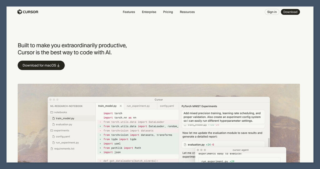
Task: Go to the Pricing page
Action: pyautogui.click(x=168, y=12)
